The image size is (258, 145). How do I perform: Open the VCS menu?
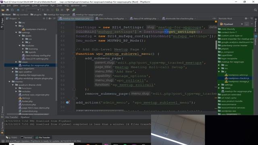(67, 6)
